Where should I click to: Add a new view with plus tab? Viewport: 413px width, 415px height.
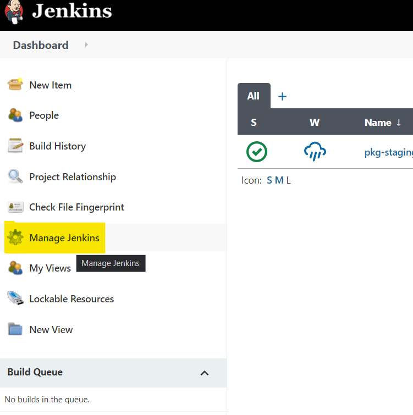click(282, 96)
